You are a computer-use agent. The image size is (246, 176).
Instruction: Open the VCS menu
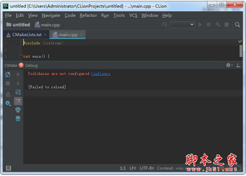(x=133, y=15)
